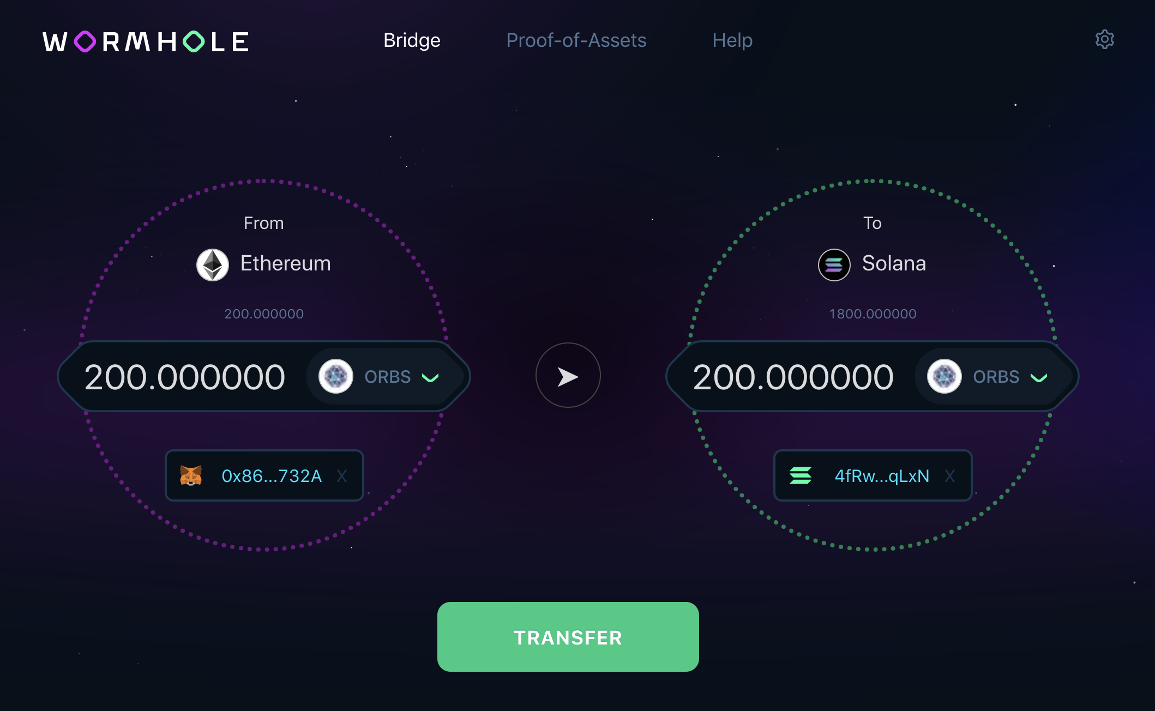Image resolution: width=1155 pixels, height=711 pixels.
Task: Click the Solana chain icon
Action: [834, 265]
